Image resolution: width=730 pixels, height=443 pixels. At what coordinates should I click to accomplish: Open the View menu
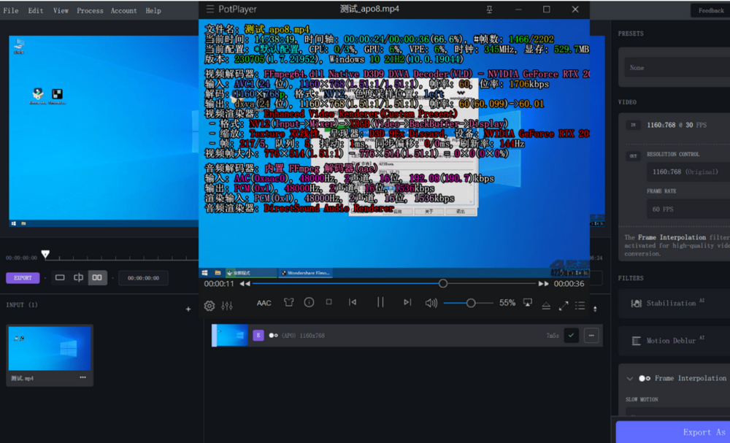tap(61, 10)
